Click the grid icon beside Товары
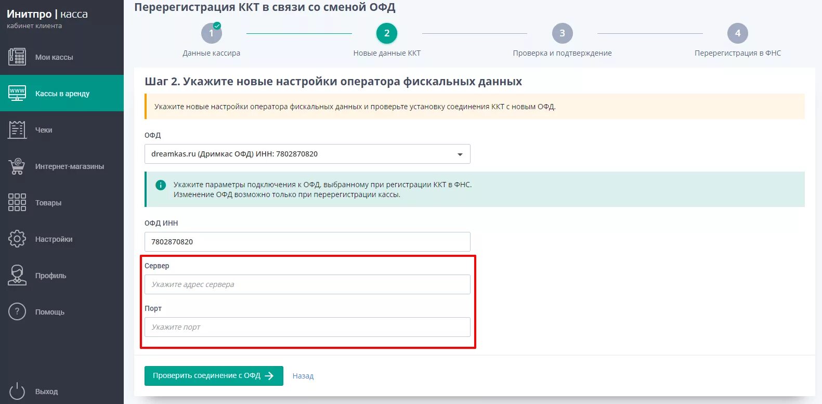Screen dimensions: 822x404 [x=17, y=202]
